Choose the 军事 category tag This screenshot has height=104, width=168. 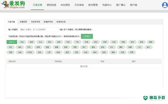[x=105, y=42]
